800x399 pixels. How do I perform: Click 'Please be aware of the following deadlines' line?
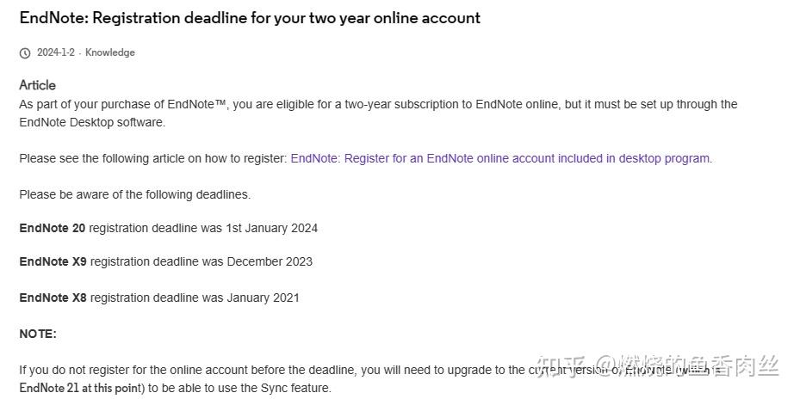point(134,194)
